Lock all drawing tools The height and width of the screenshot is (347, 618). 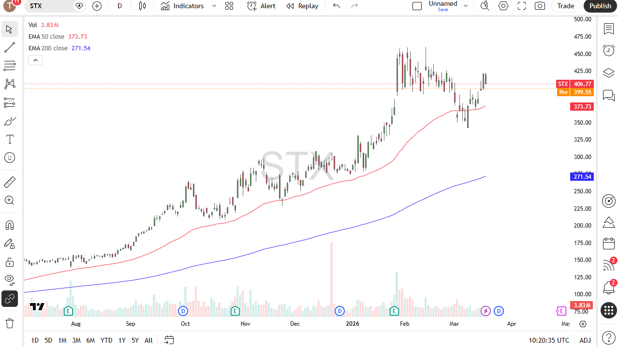(x=9, y=262)
